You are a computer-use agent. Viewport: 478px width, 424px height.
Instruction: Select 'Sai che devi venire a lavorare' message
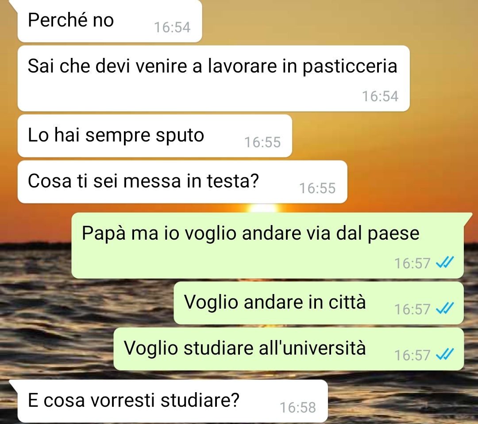pos(214,78)
